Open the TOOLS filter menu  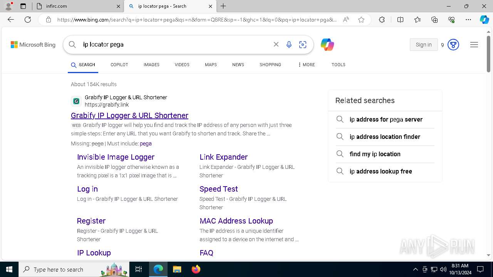tap(338, 65)
